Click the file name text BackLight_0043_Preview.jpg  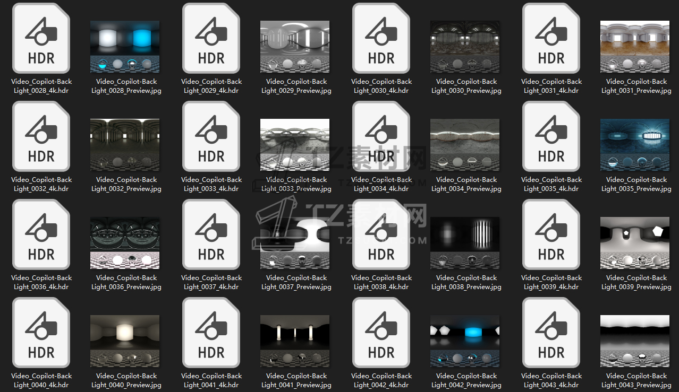point(636,380)
